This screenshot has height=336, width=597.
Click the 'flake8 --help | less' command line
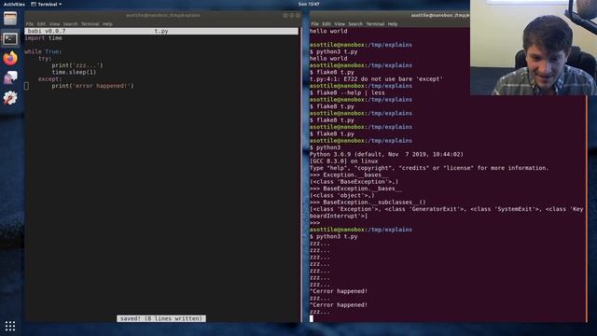click(347, 92)
